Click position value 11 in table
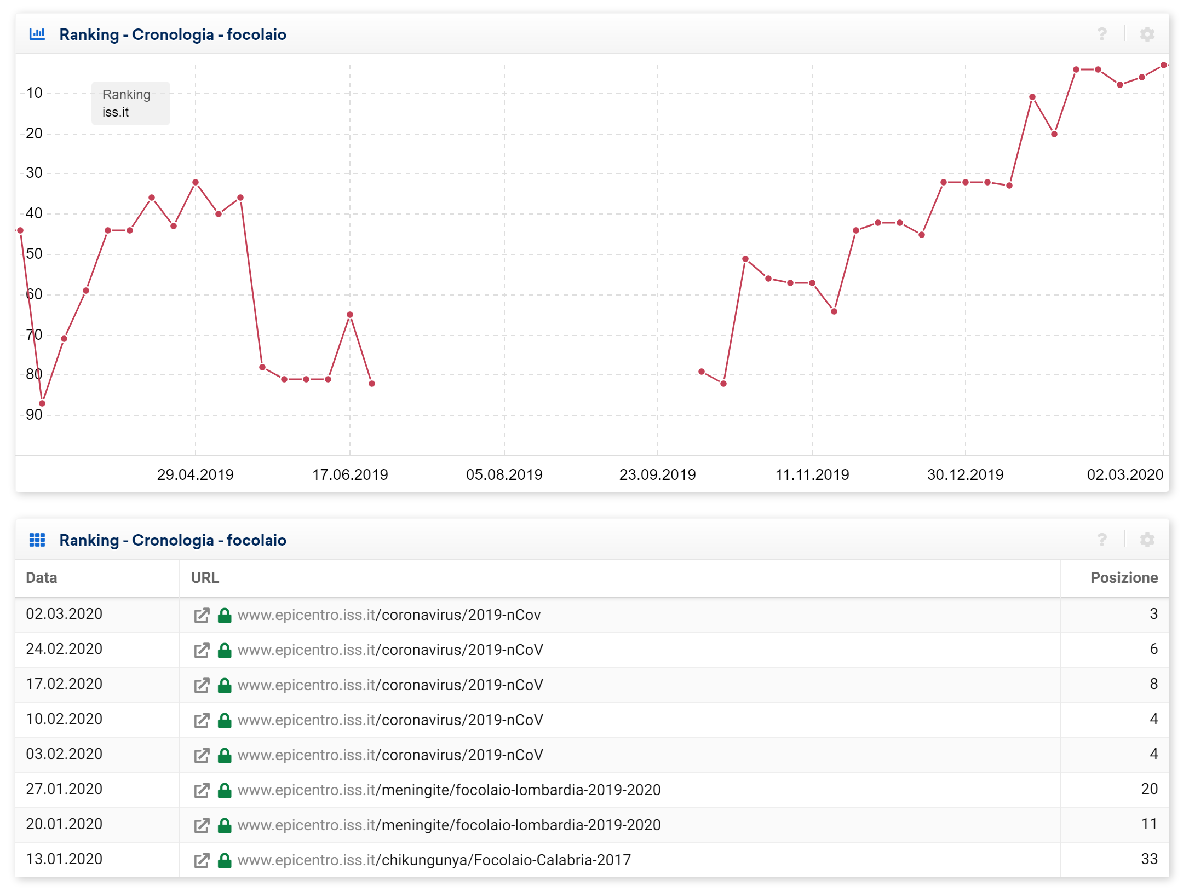Image resolution: width=1189 pixels, height=892 pixels. click(1149, 824)
